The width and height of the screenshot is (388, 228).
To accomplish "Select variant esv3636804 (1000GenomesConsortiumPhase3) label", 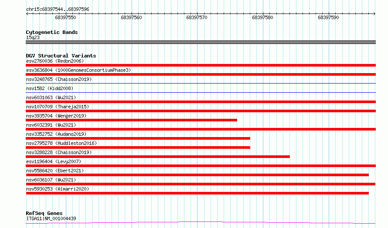I will point(78,70).
